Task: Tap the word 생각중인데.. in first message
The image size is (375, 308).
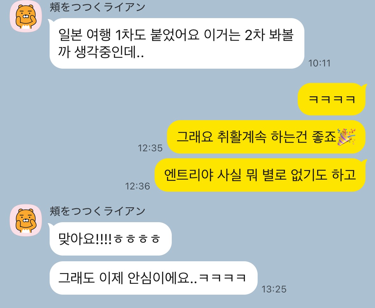Action: click(109, 52)
